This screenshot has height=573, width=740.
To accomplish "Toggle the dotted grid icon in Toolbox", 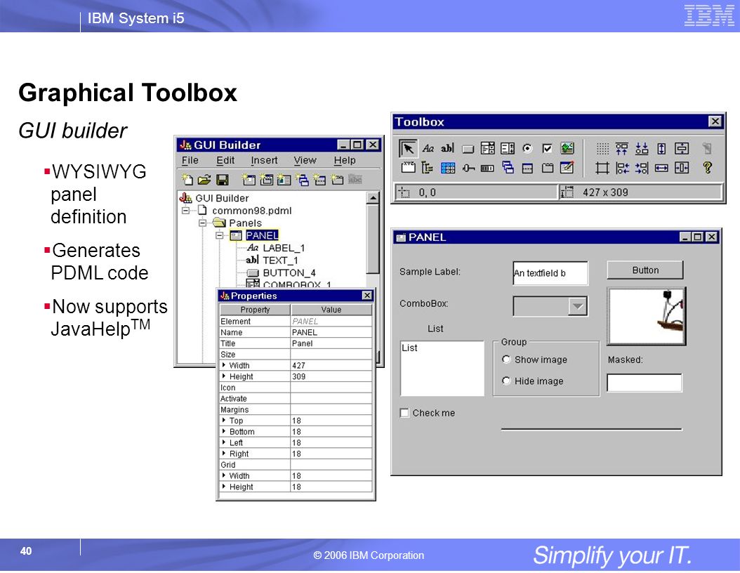I will tap(602, 149).
